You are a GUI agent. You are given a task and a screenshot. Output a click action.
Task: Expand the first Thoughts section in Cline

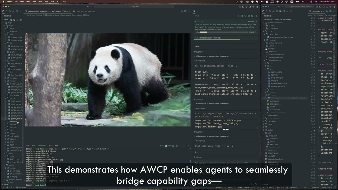pos(198,52)
